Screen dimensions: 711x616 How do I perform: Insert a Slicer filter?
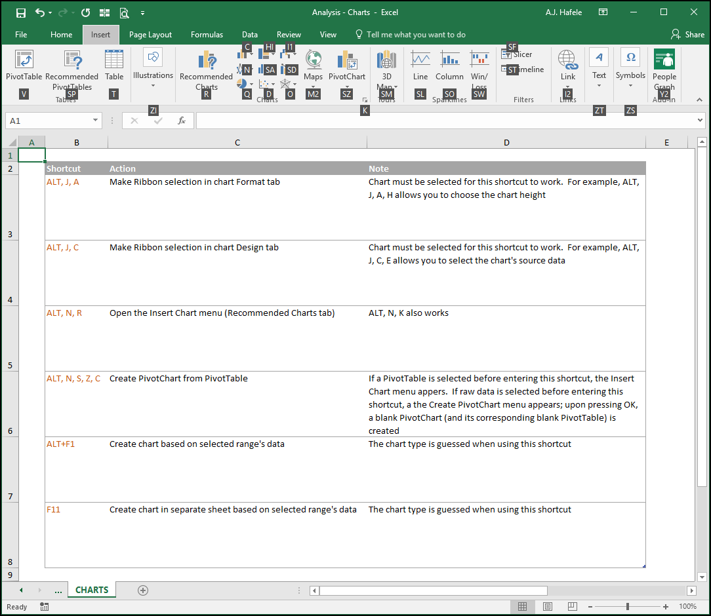(517, 54)
